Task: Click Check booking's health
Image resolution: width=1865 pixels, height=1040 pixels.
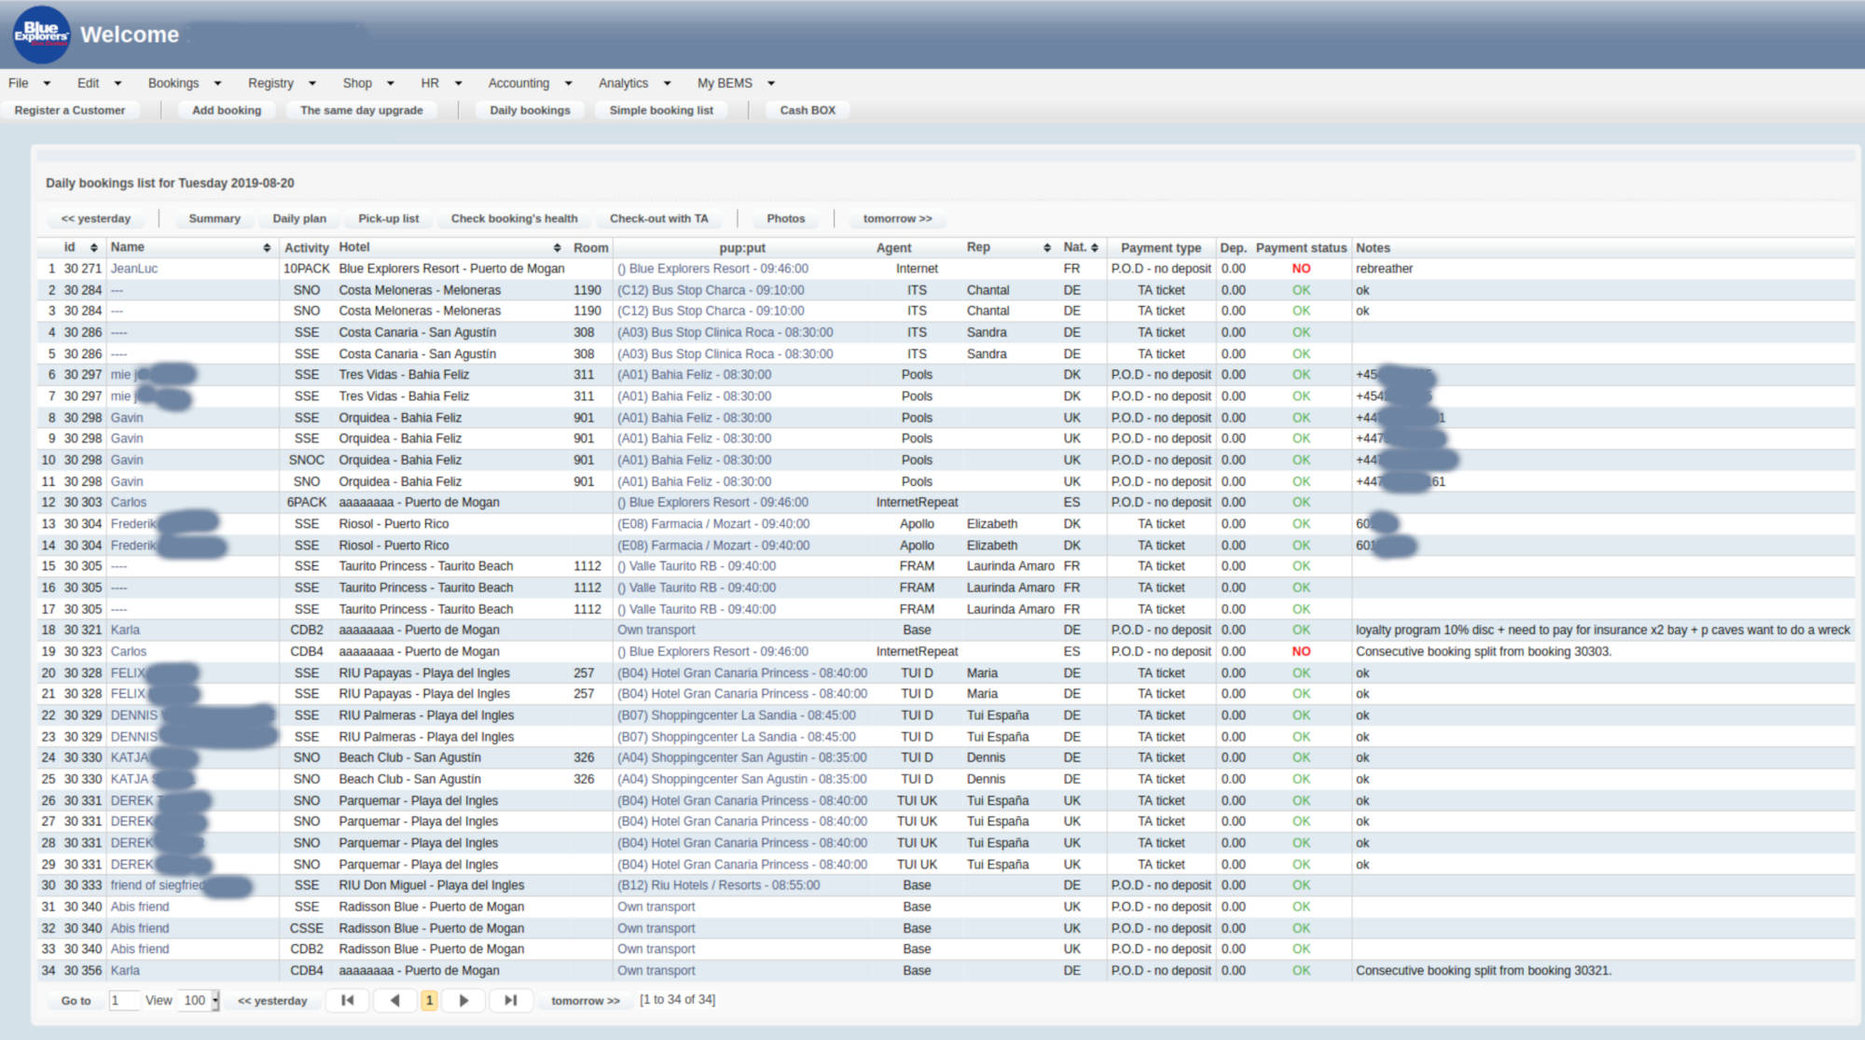Action: (515, 218)
